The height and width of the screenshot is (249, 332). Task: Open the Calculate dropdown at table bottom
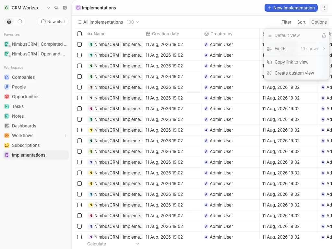(113, 244)
